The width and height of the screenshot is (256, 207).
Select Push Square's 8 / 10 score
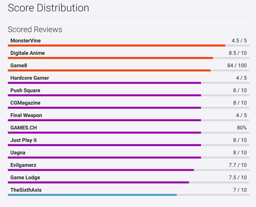(x=240, y=90)
